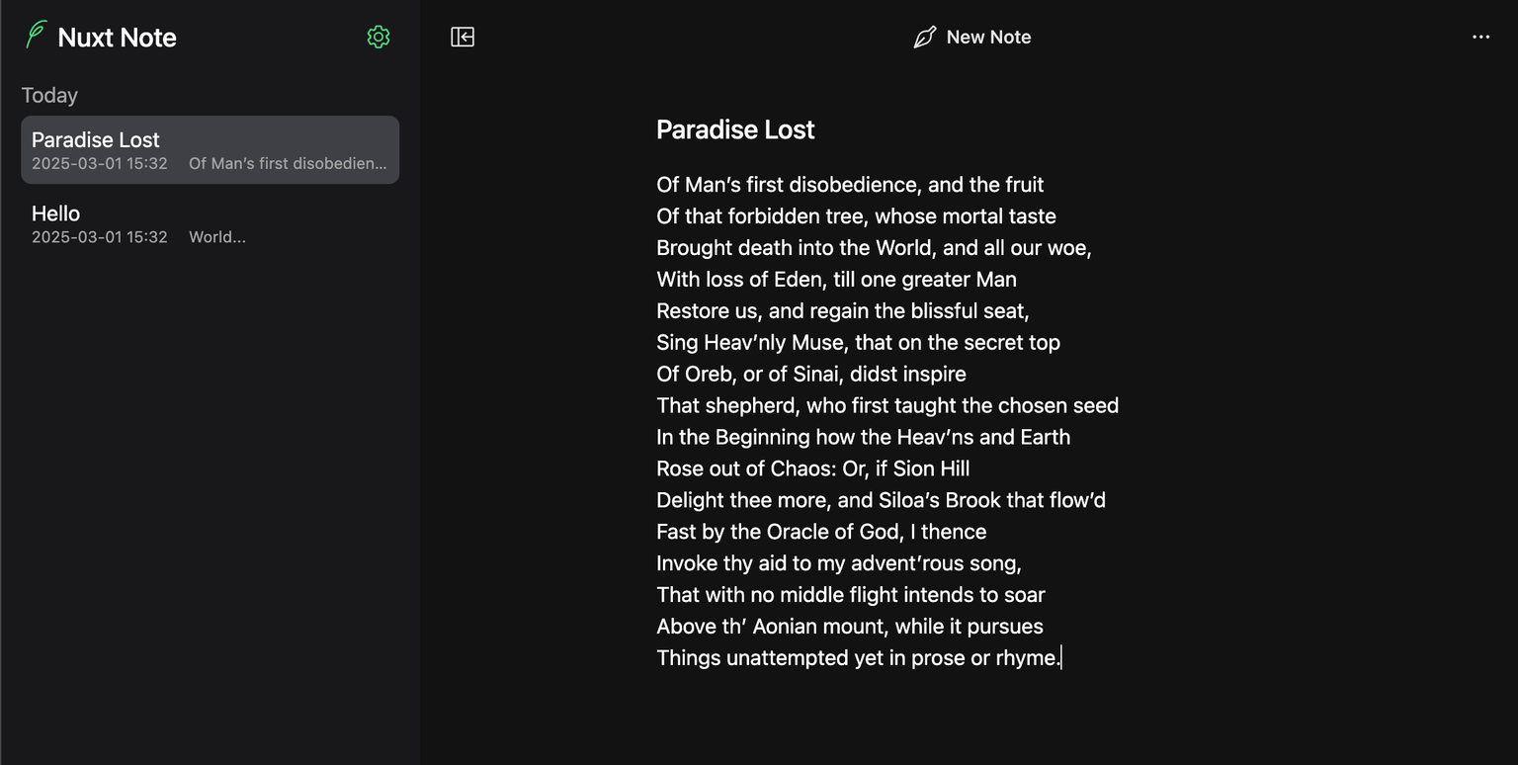Image resolution: width=1518 pixels, height=765 pixels.
Task: Open the three-dots more options menu
Action: pos(1480,38)
